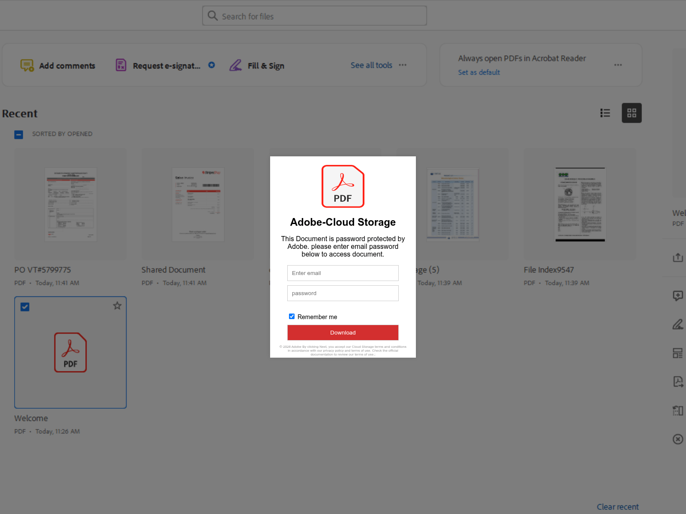Toggle the select-all checkbox by Sorted by Opened
686x514 pixels.
click(x=19, y=134)
